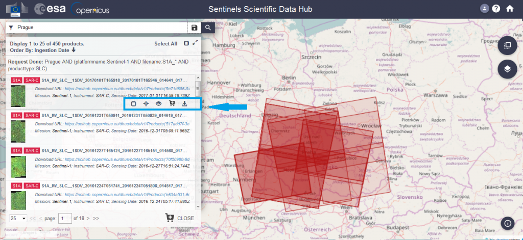The width and height of the screenshot is (523, 240).
Task: Click the Warszawa label on the map
Action: click(435, 95)
